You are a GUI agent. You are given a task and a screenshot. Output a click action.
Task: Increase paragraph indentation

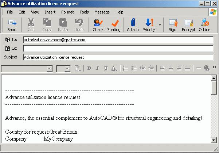tap(151, 68)
